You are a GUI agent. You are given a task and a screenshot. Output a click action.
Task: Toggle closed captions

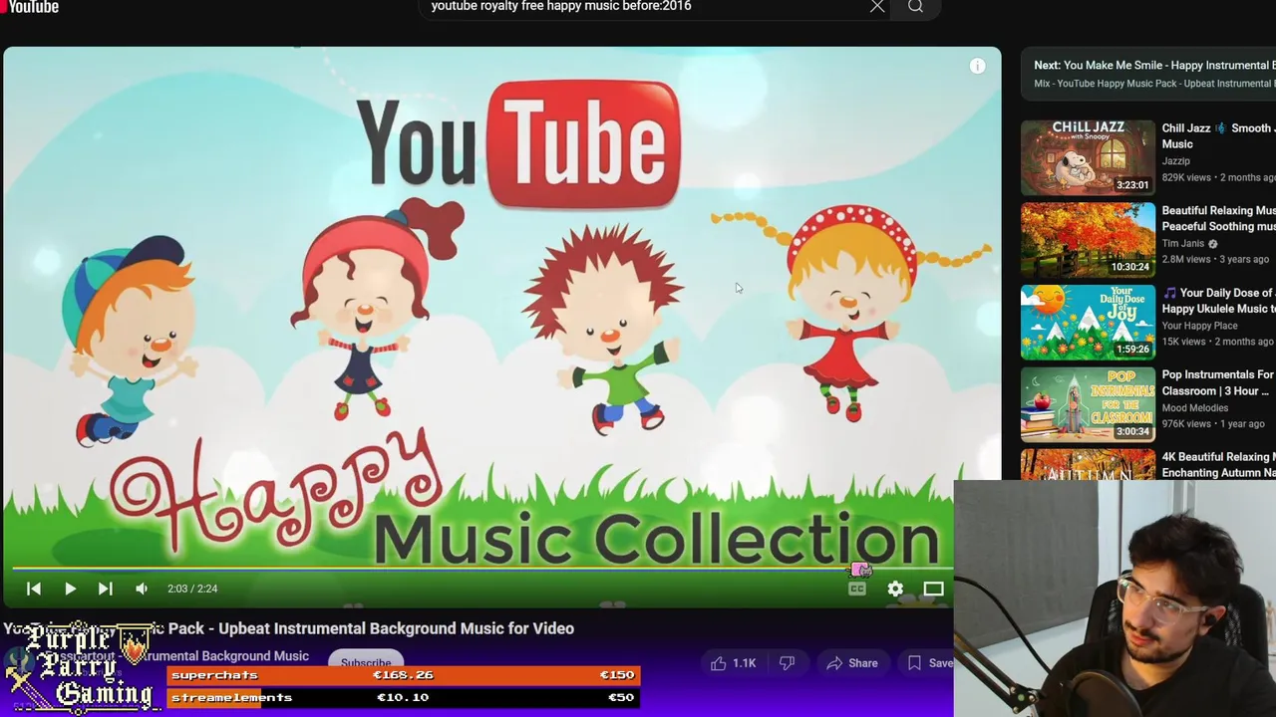click(857, 589)
